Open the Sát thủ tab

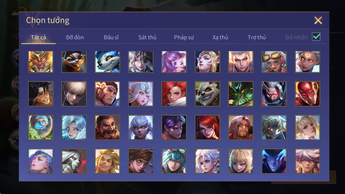[148, 37]
